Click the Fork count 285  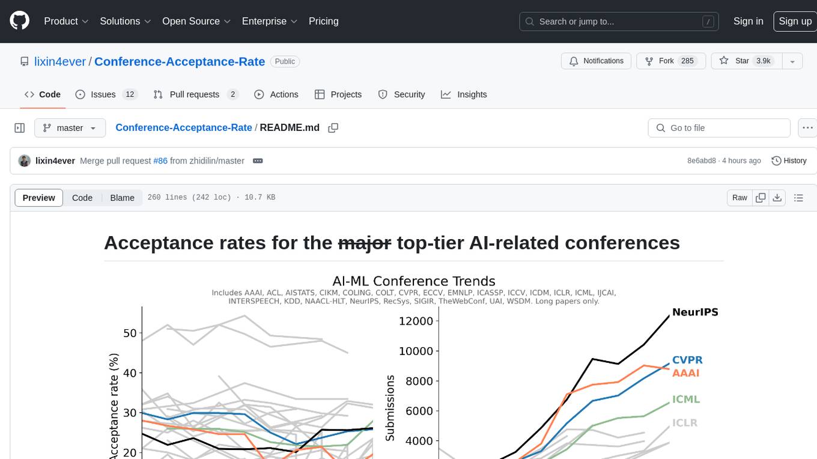pyautogui.click(x=688, y=61)
